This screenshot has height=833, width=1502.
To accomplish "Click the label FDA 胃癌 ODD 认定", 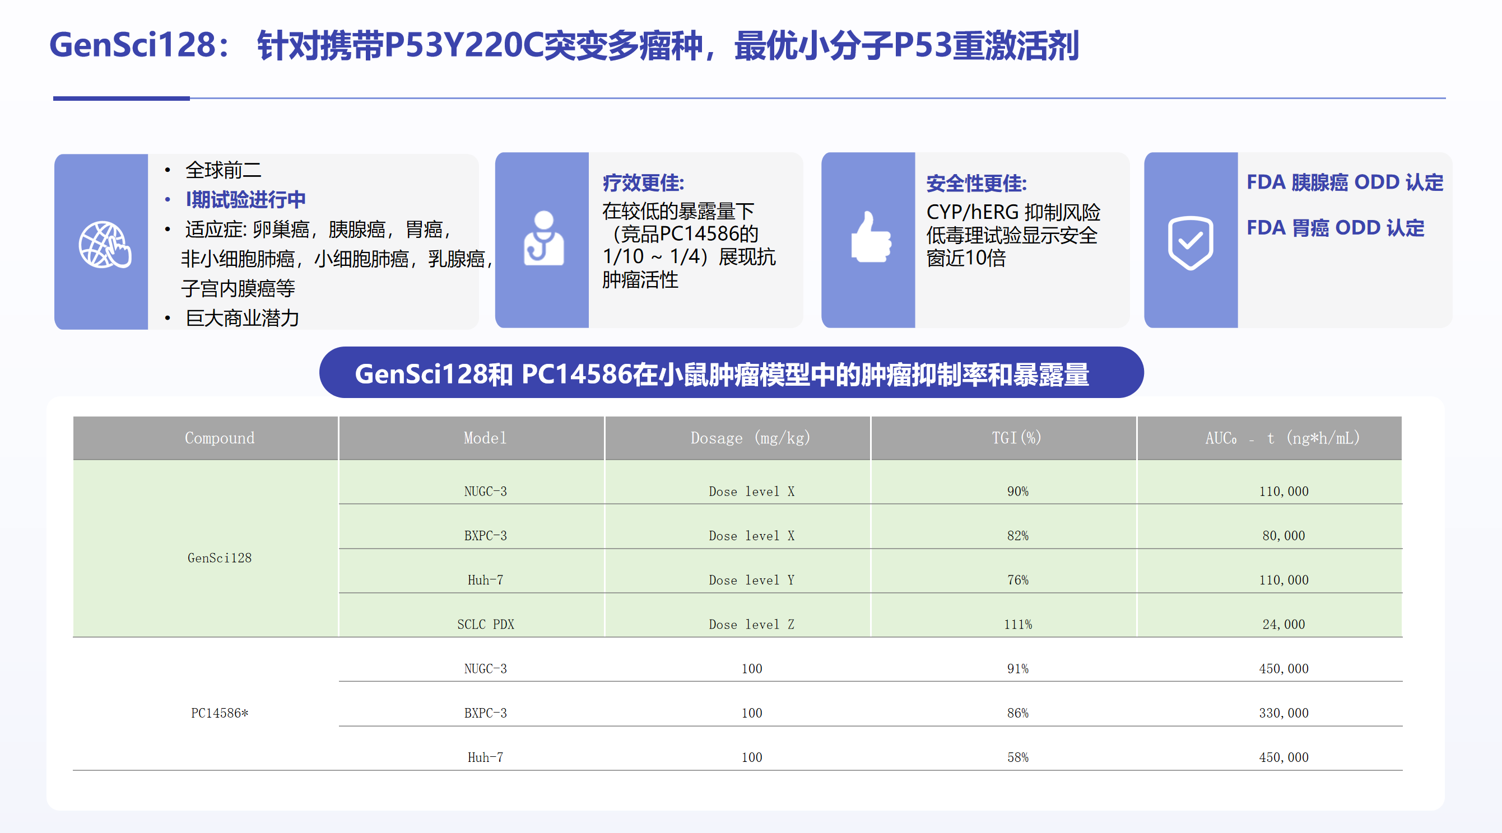I will [x=1335, y=228].
